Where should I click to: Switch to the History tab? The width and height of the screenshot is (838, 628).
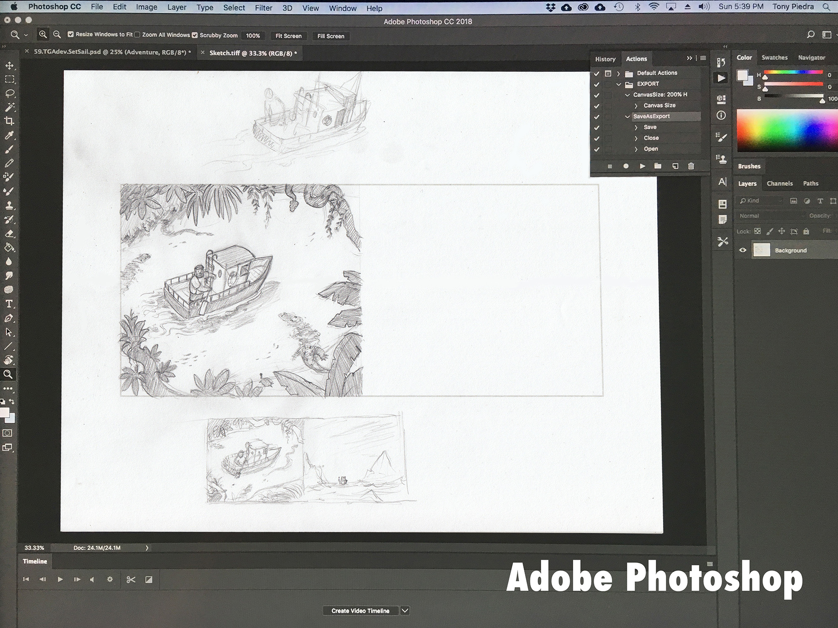tap(605, 59)
